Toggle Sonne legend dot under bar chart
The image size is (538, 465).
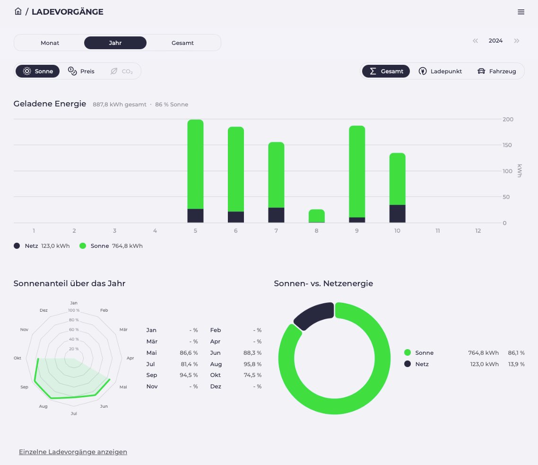tap(83, 246)
